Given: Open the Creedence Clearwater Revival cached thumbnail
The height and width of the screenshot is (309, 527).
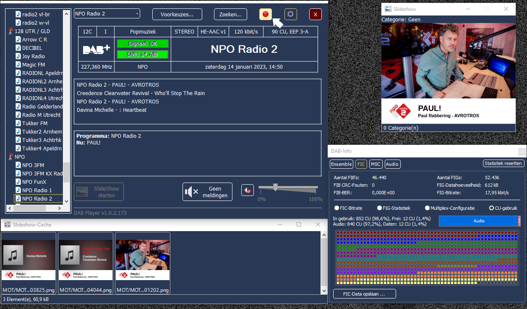Looking at the screenshot, I should point(86,260).
